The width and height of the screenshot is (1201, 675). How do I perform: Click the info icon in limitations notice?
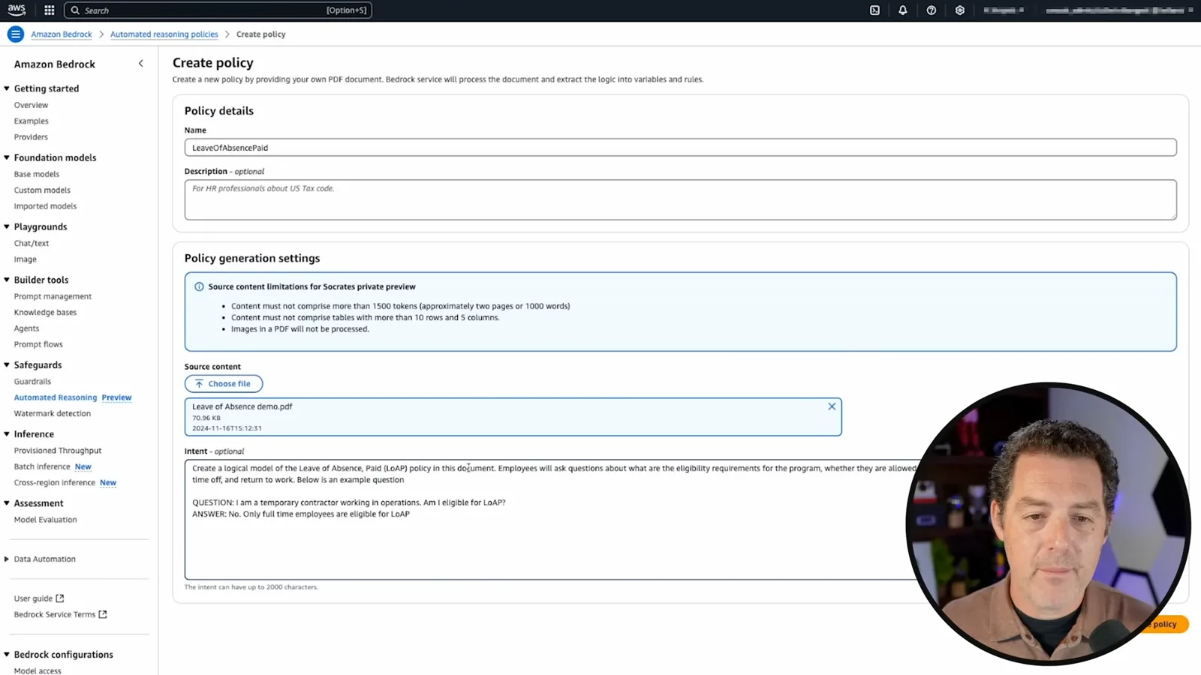pos(199,286)
